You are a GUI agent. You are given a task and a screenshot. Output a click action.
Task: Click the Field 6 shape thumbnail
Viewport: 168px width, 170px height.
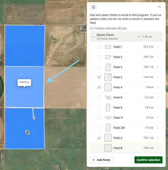click(x=108, y=97)
